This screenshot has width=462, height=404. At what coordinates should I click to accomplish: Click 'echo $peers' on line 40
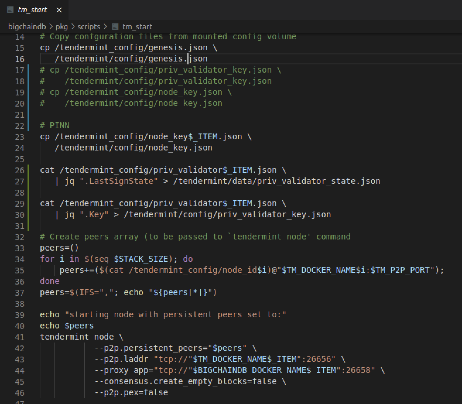pos(67,326)
